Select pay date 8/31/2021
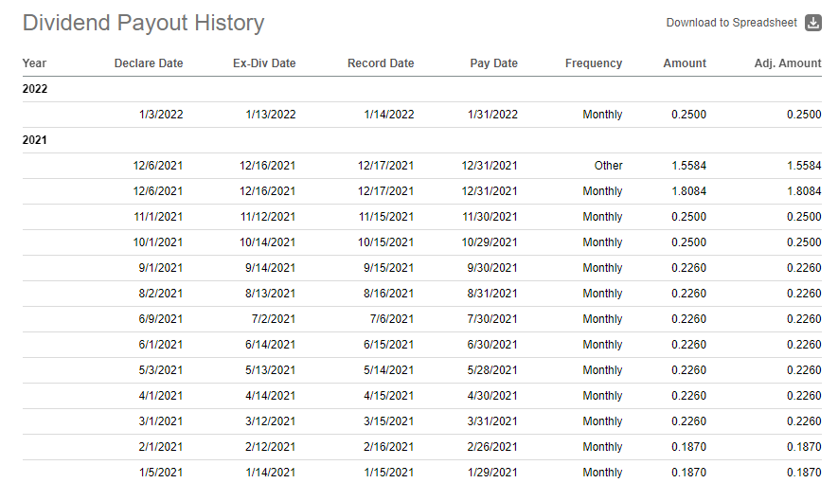 (492, 294)
